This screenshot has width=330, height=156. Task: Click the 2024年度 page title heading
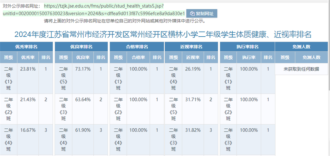pos(163,35)
